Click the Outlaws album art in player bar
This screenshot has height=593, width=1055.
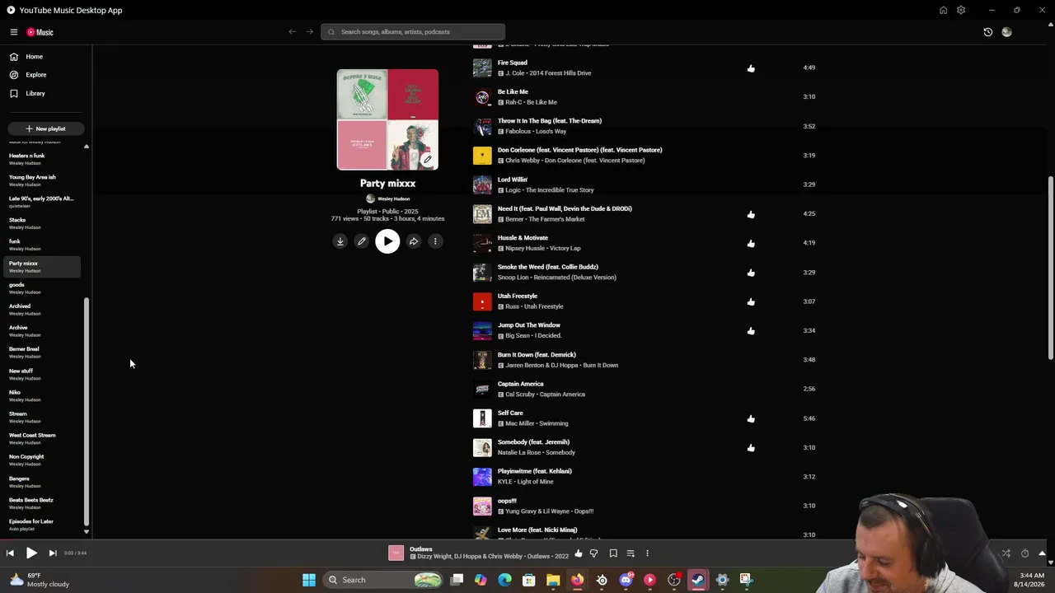click(396, 553)
